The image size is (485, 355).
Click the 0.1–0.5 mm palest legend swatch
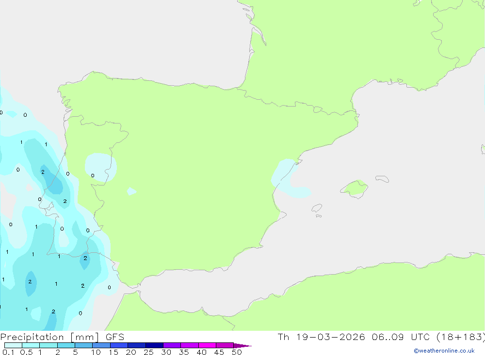tap(13, 345)
